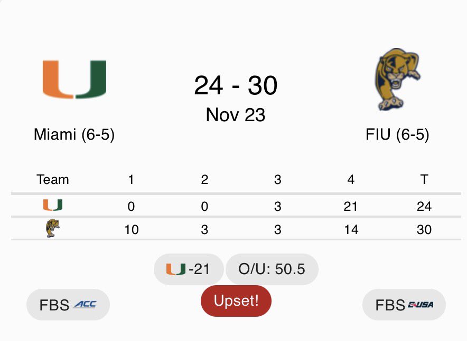
Task: Click the quarter 4 column header
Action: pyautogui.click(x=351, y=180)
